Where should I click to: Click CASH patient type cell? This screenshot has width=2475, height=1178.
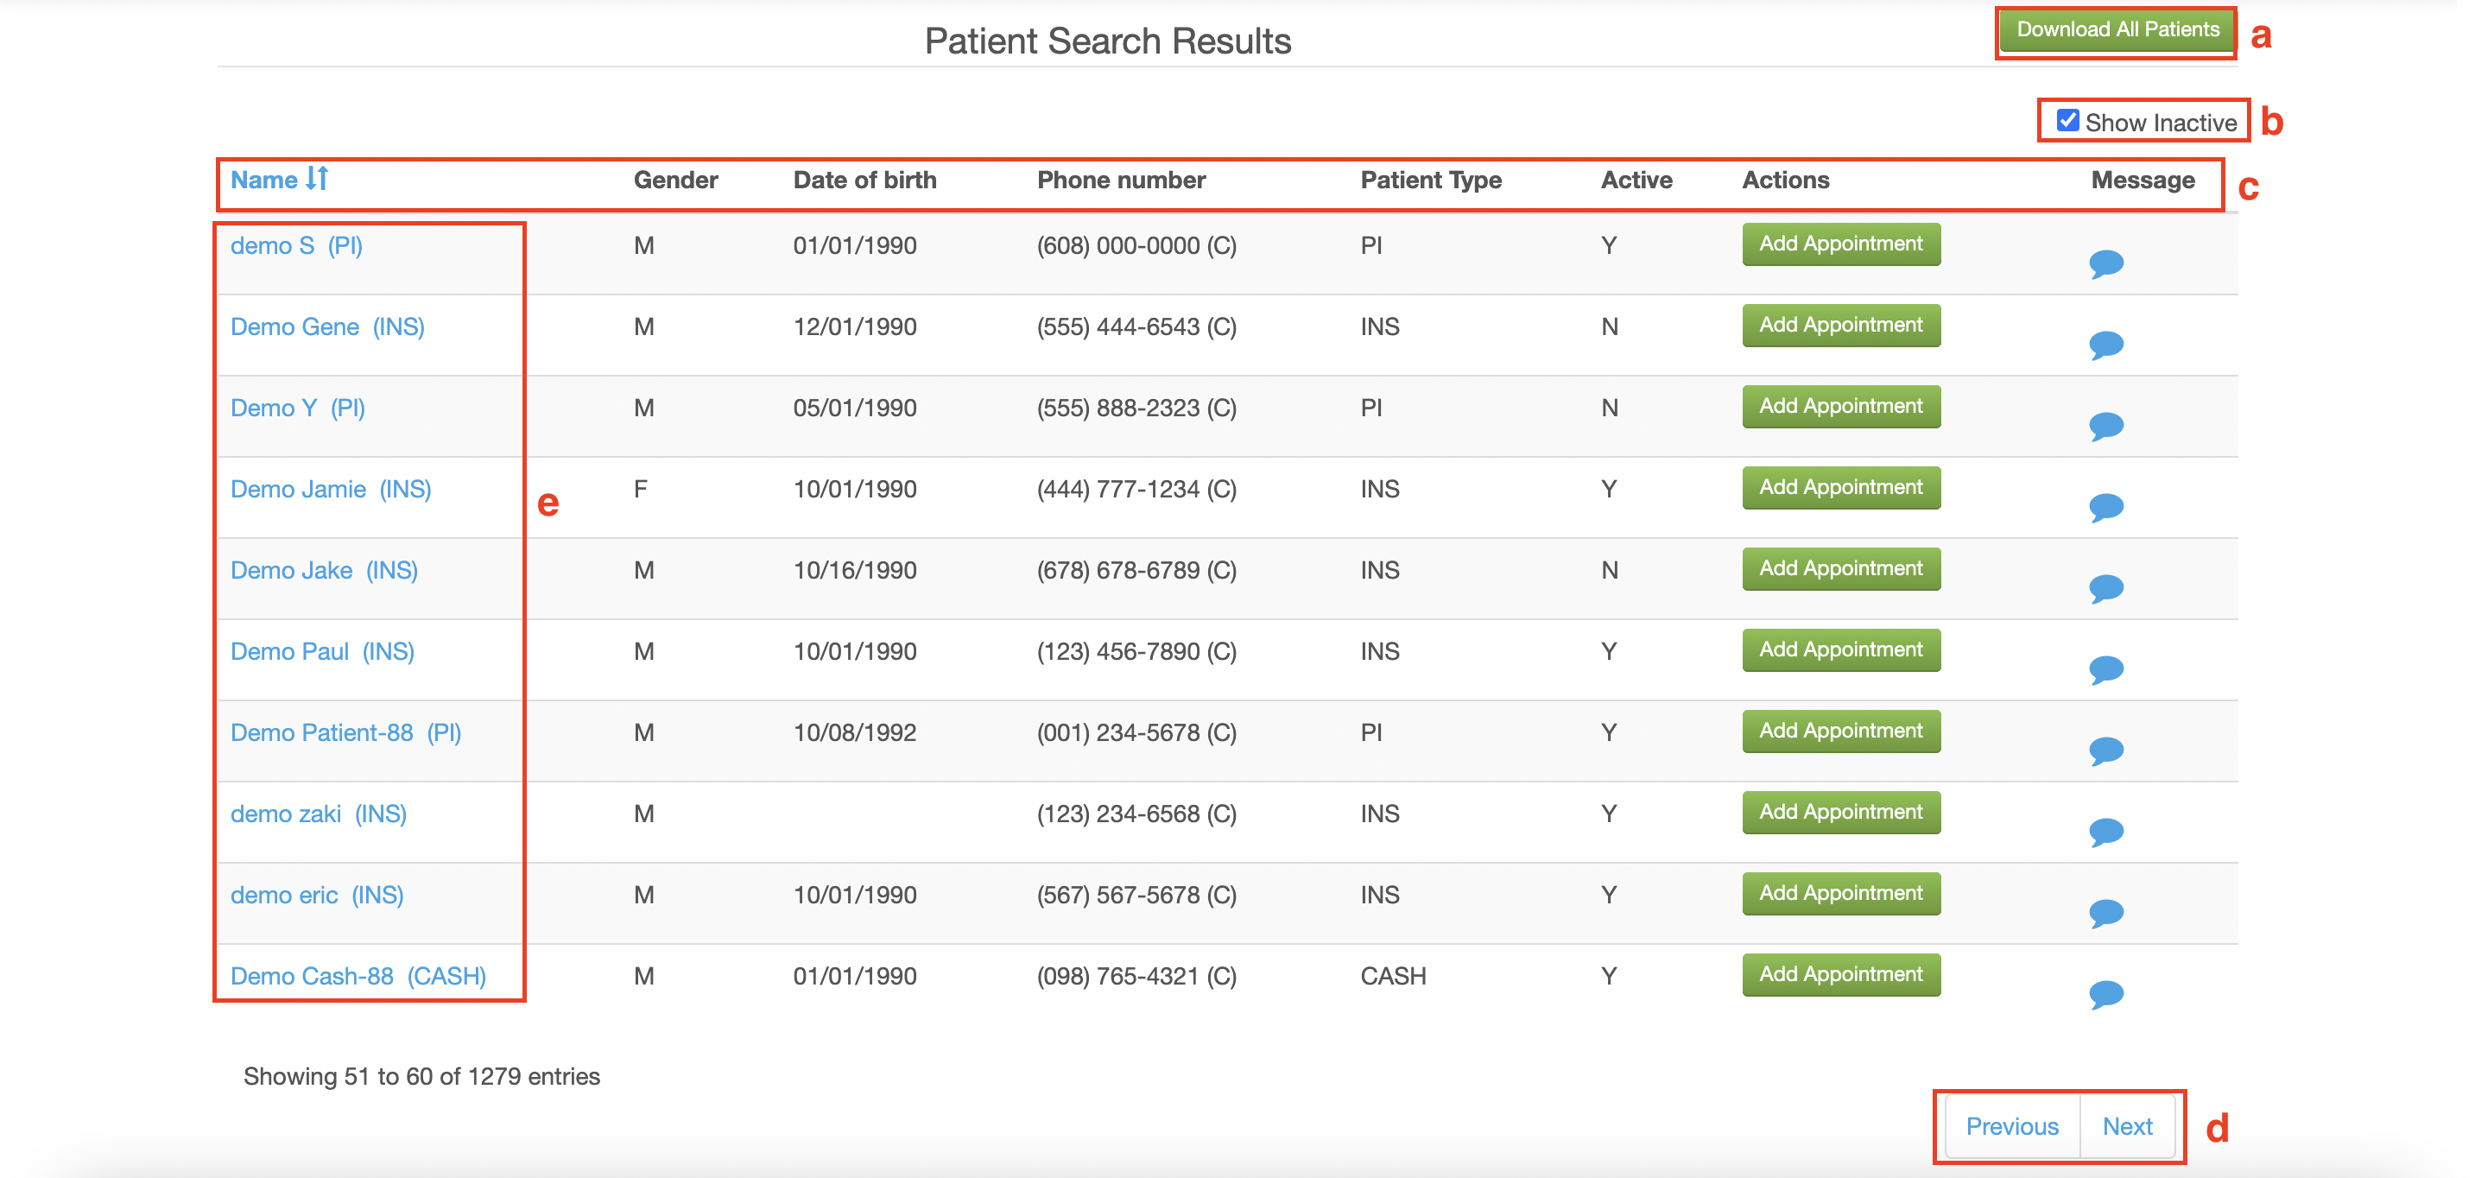click(1393, 976)
